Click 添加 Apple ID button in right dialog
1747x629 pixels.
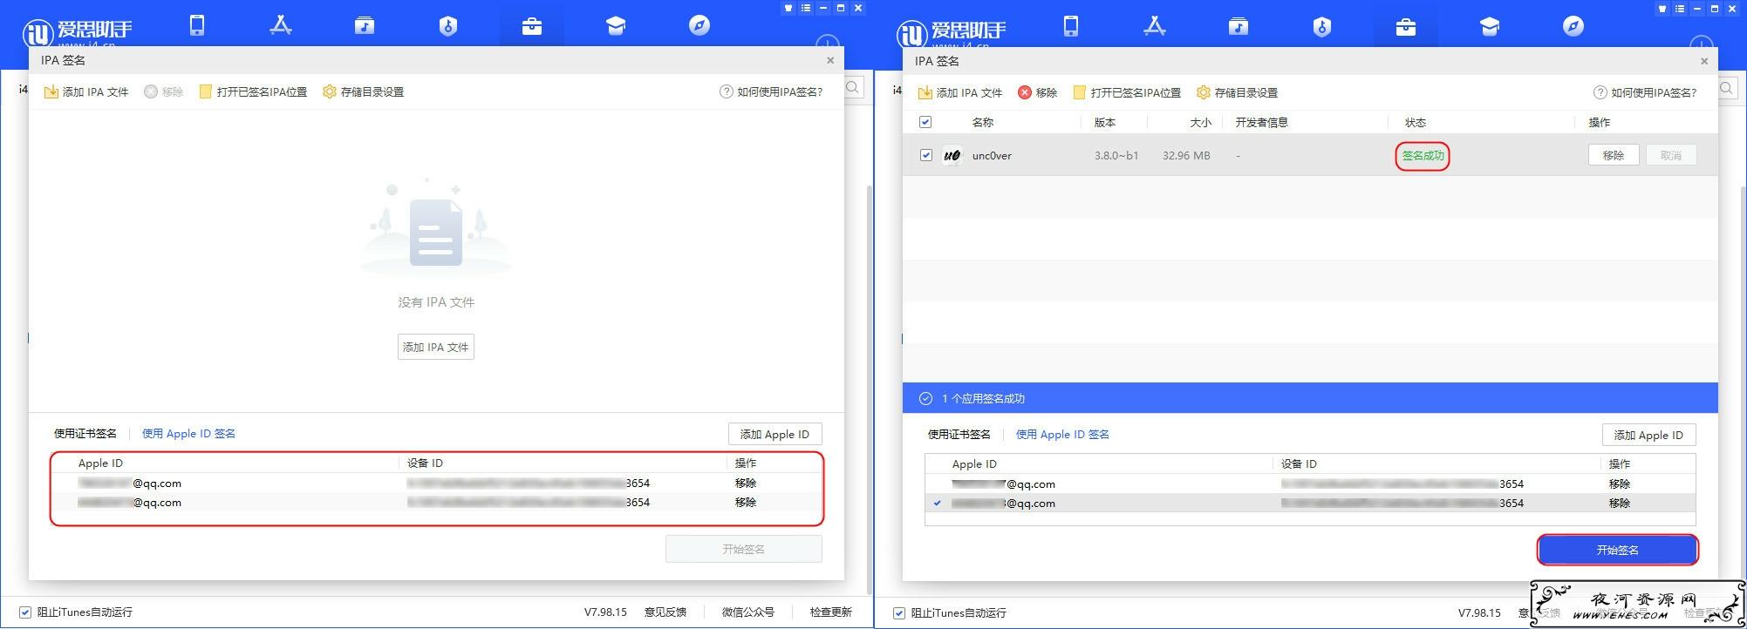coord(1648,435)
